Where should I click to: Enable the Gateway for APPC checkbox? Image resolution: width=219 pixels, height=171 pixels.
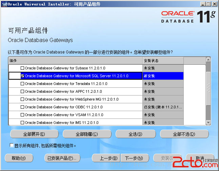(x=22, y=91)
